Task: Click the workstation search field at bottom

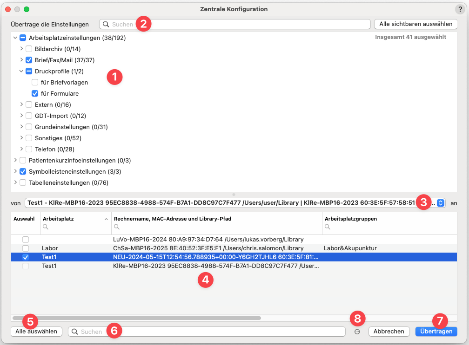Action: pyautogui.click(x=207, y=332)
